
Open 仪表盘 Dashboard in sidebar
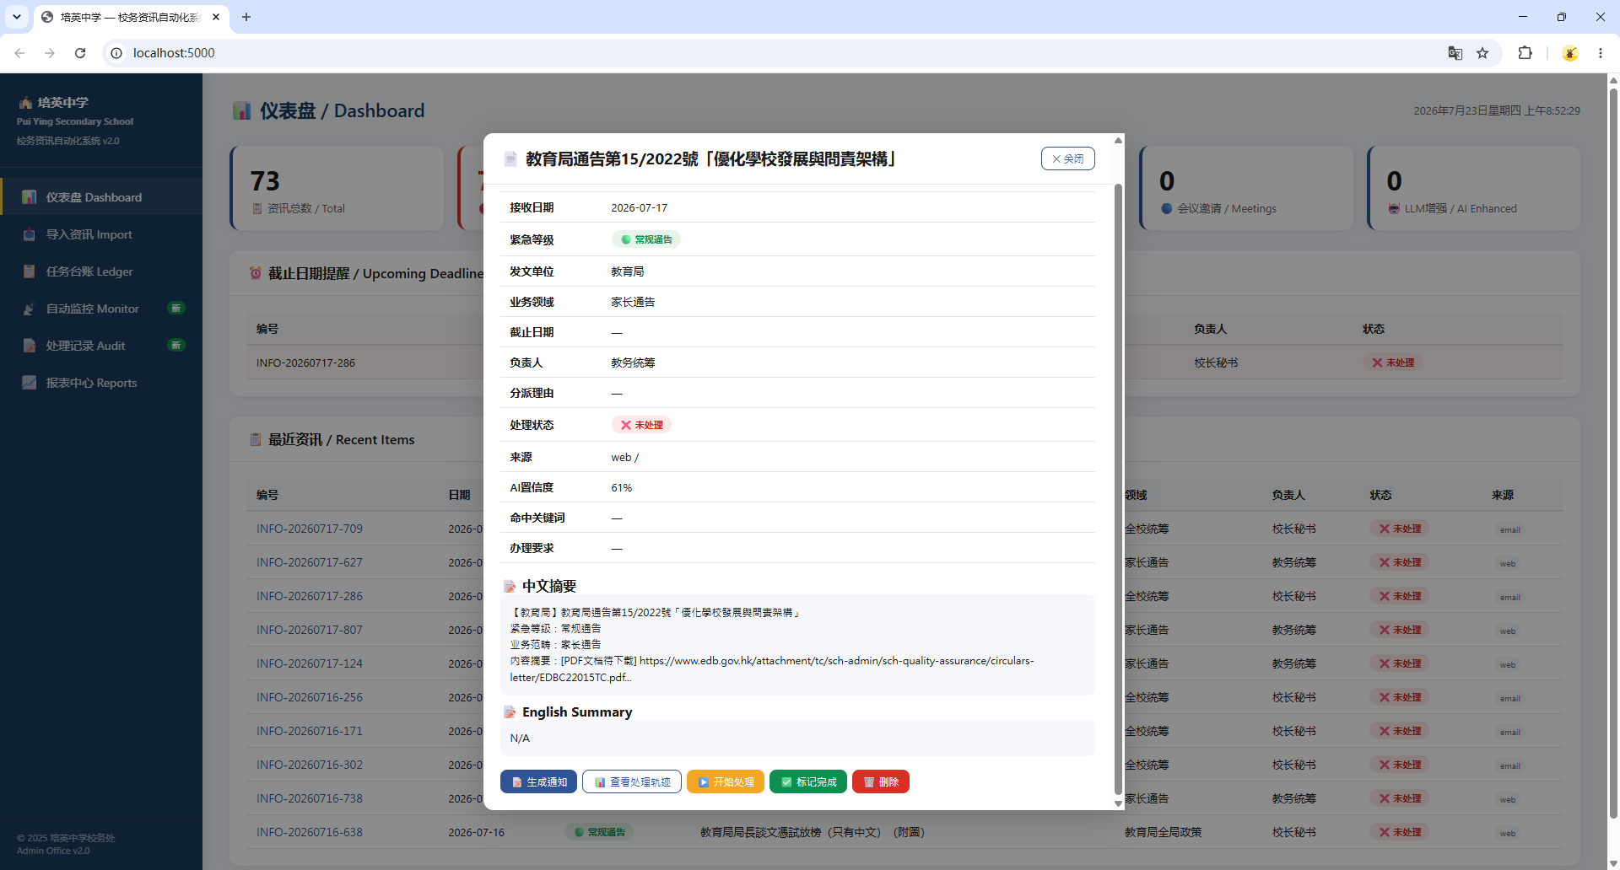(101, 196)
